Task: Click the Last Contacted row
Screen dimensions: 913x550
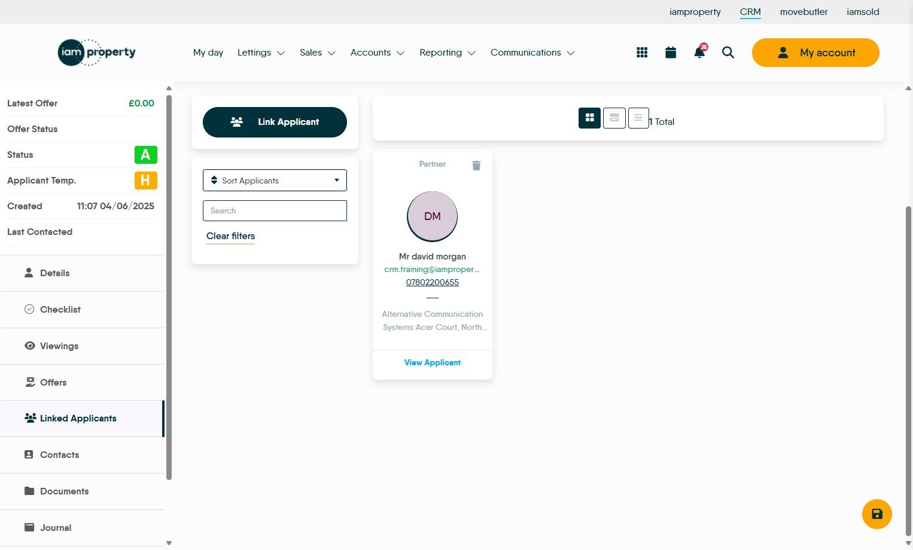Action: [x=82, y=232]
